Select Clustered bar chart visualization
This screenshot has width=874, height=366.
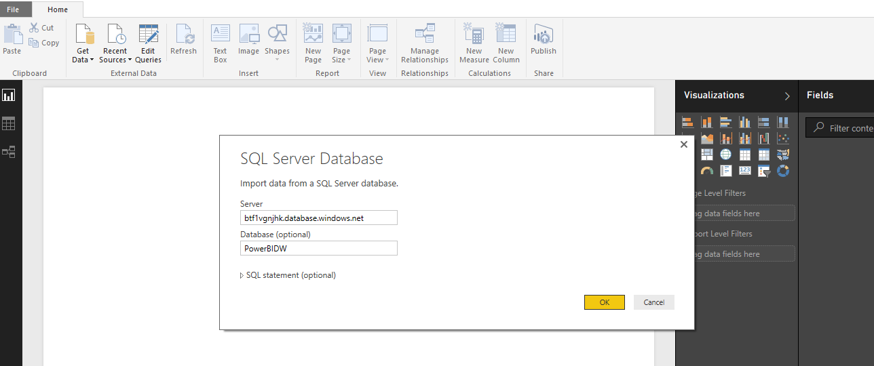coord(725,122)
